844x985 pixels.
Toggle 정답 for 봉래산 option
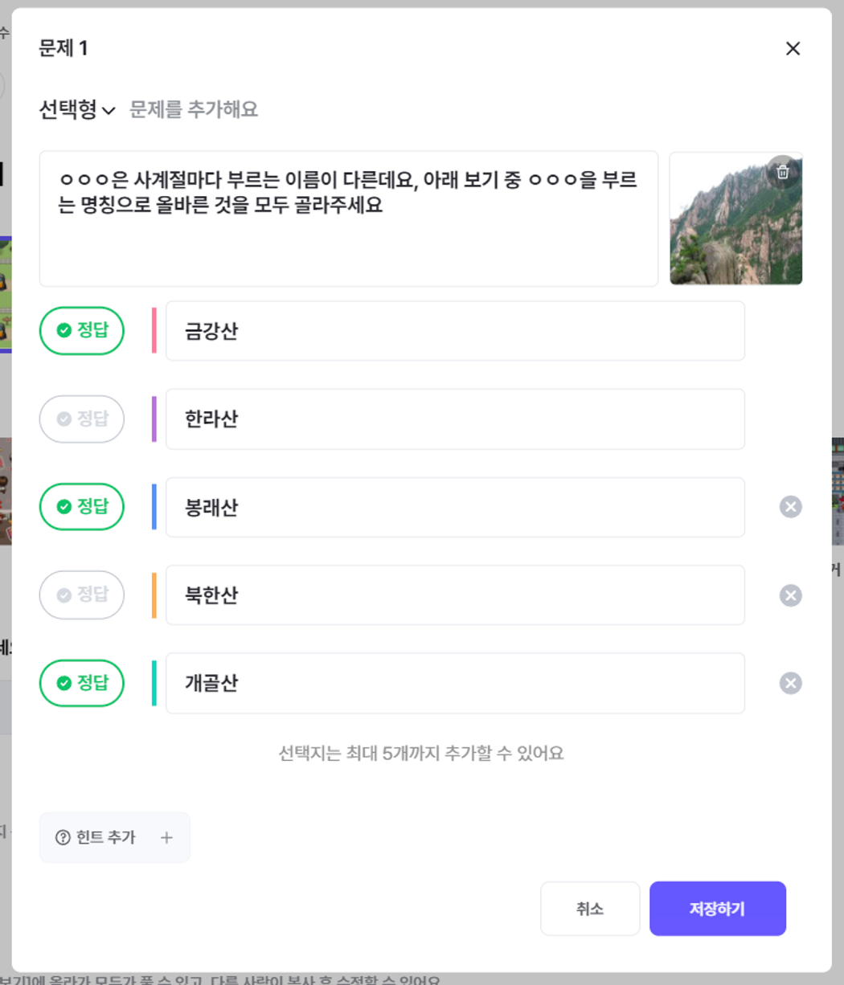pyautogui.click(x=82, y=507)
